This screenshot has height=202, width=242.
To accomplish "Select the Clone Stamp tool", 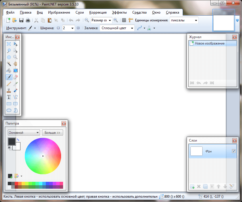I will pos(9,90).
